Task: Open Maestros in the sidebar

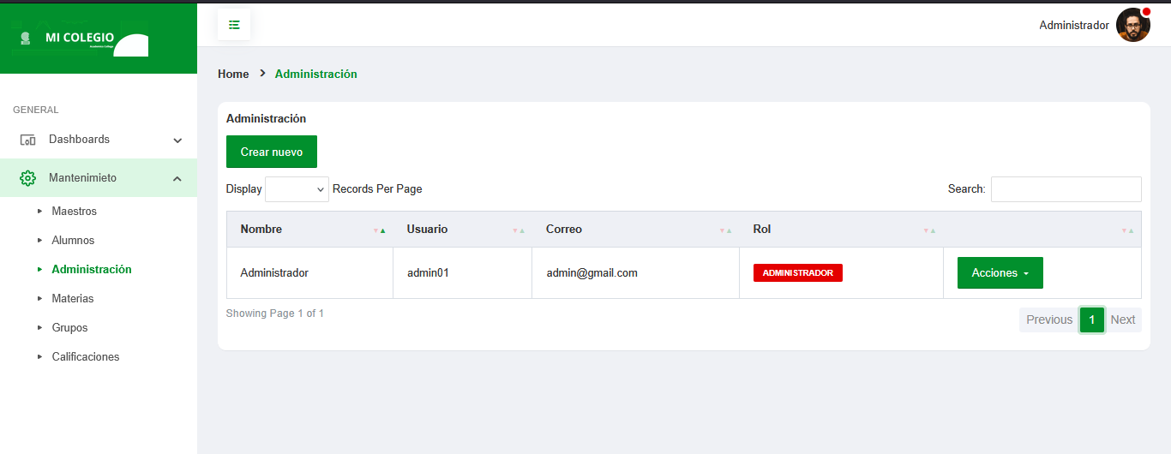Action: click(x=74, y=212)
